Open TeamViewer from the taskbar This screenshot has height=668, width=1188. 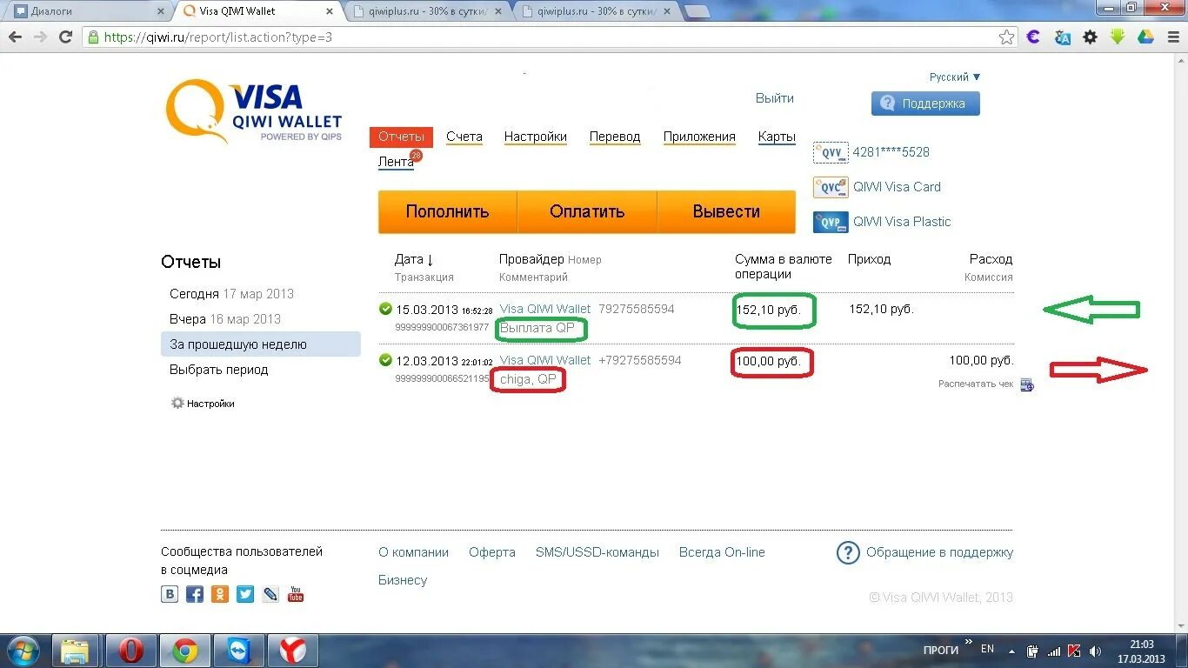pyautogui.click(x=239, y=651)
